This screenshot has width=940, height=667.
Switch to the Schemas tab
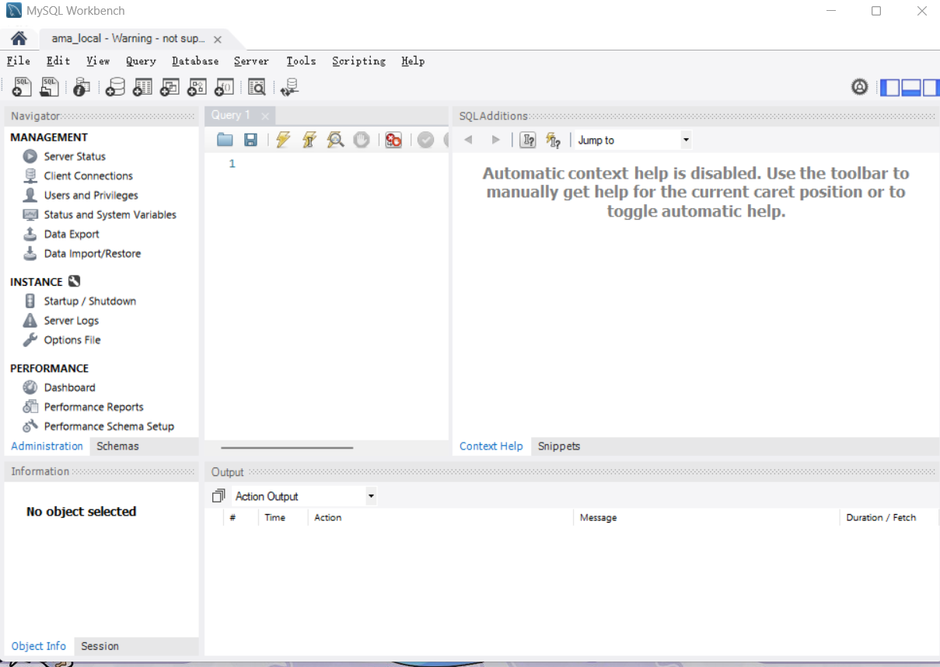(x=117, y=446)
